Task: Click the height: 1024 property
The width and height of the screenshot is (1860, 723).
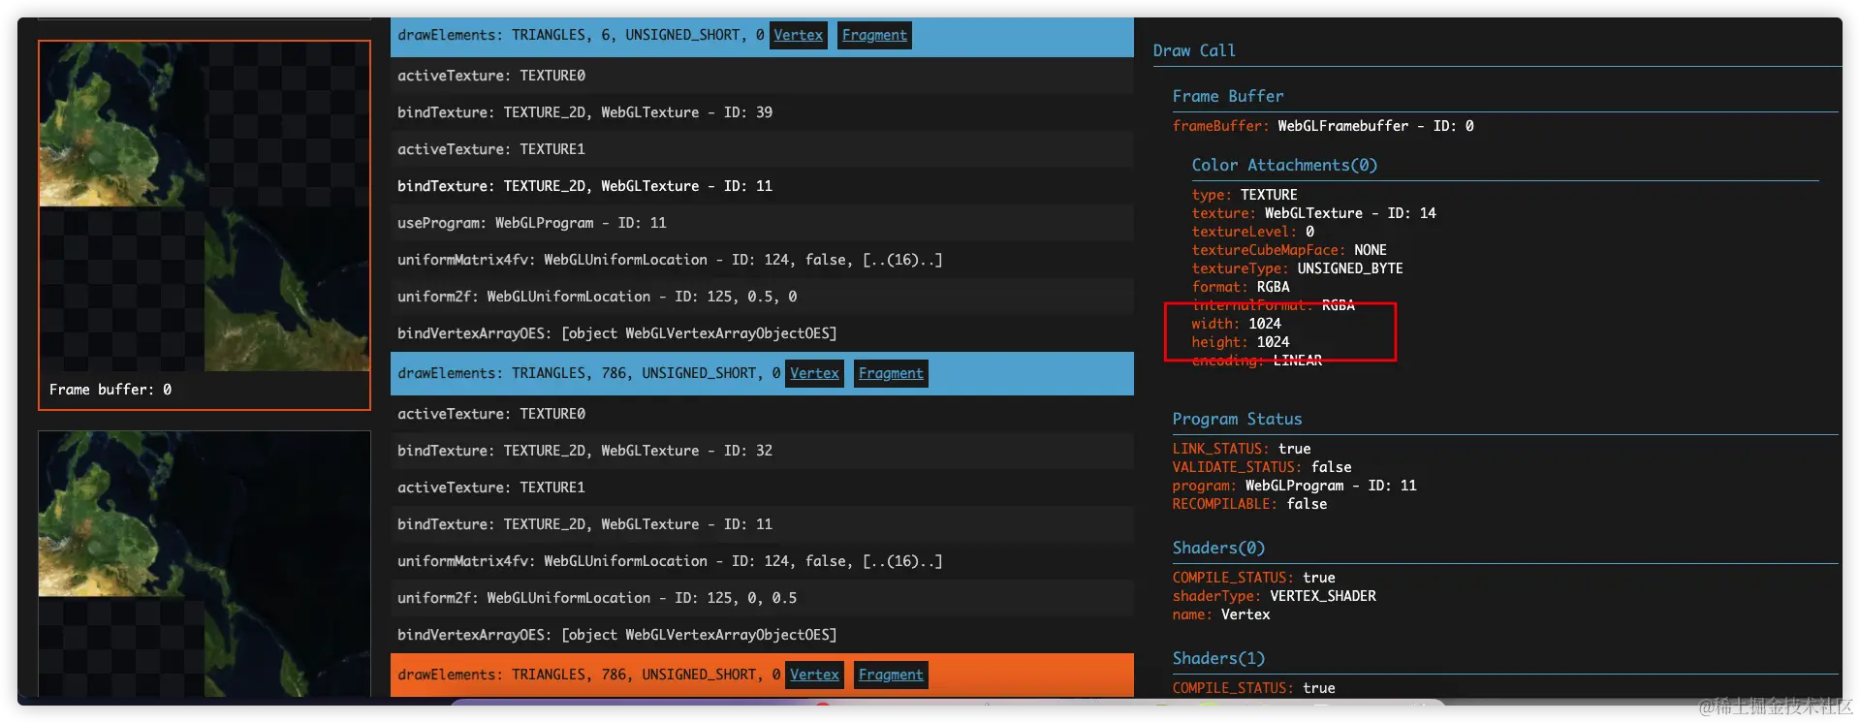Action: pos(1240,342)
